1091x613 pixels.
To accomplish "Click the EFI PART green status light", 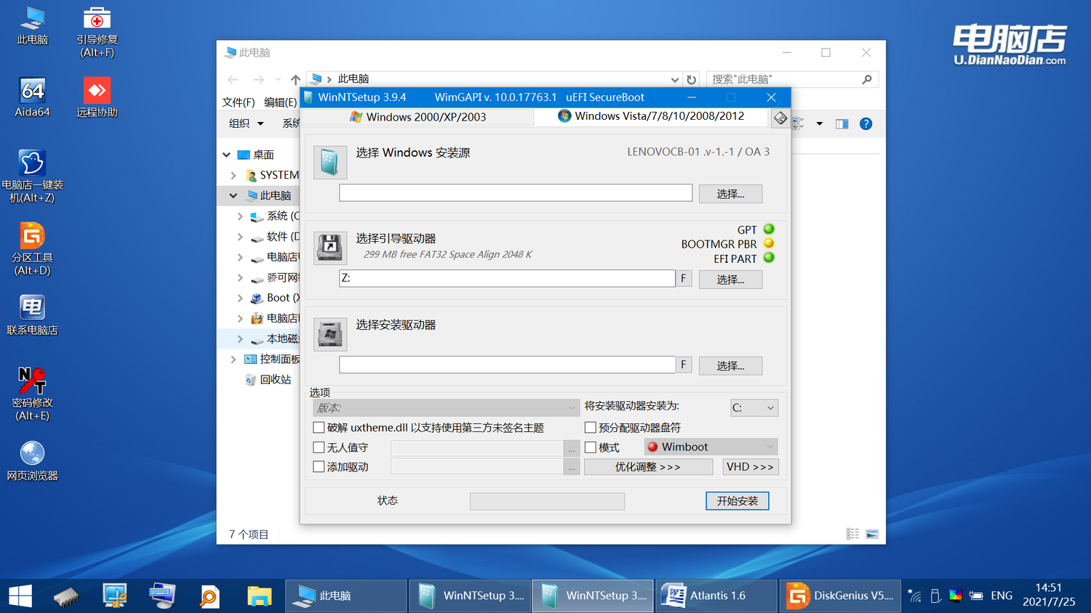I will [769, 258].
